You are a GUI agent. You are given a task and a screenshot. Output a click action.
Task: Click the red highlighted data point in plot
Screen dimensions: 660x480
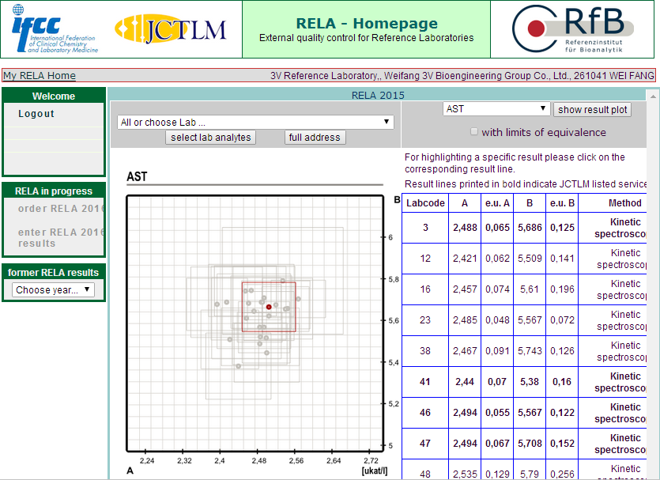click(x=269, y=307)
